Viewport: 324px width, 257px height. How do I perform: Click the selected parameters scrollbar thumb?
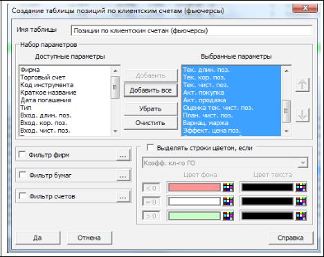click(286, 111)
